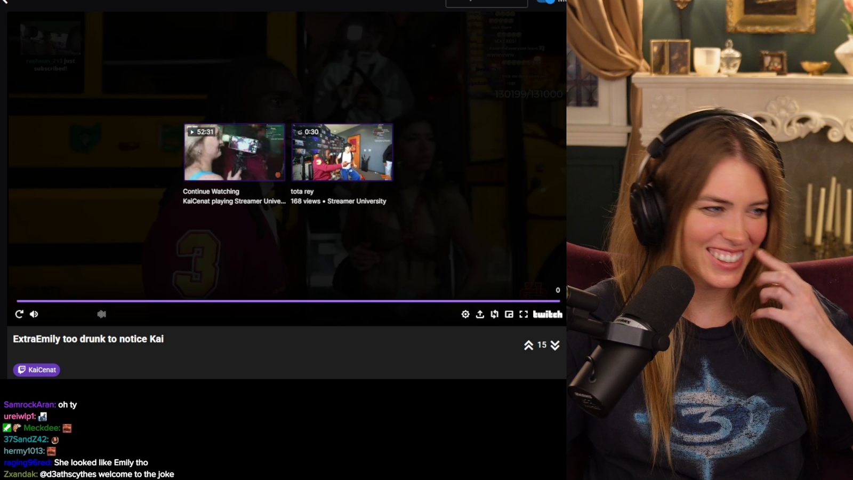
Task: Click the loop/sync arrows icon
Action: [495, 314]
